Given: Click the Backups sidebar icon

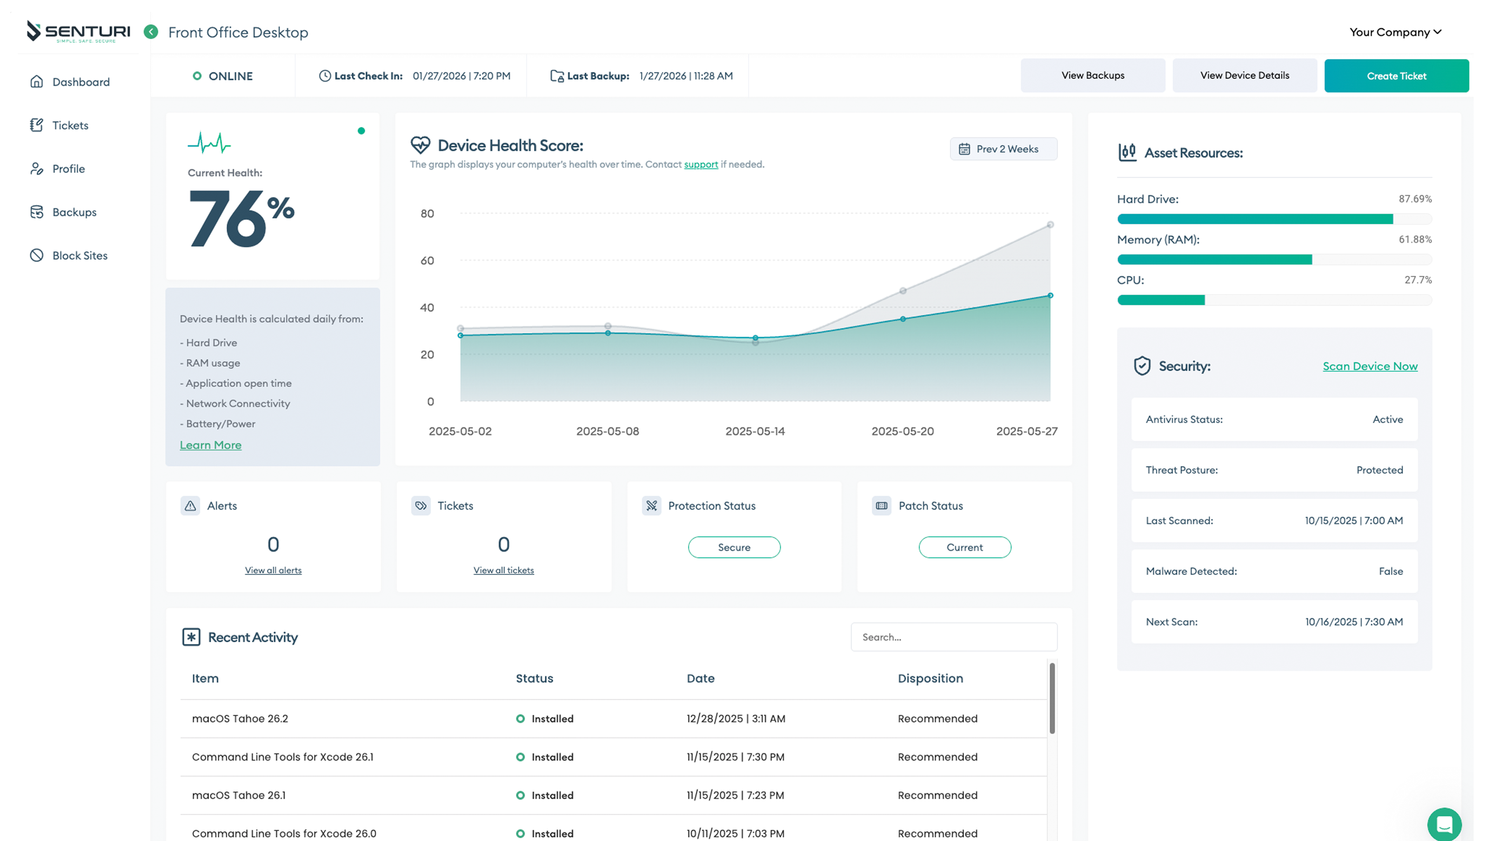Looking at the screenshot, I should (x=37, y=212).
